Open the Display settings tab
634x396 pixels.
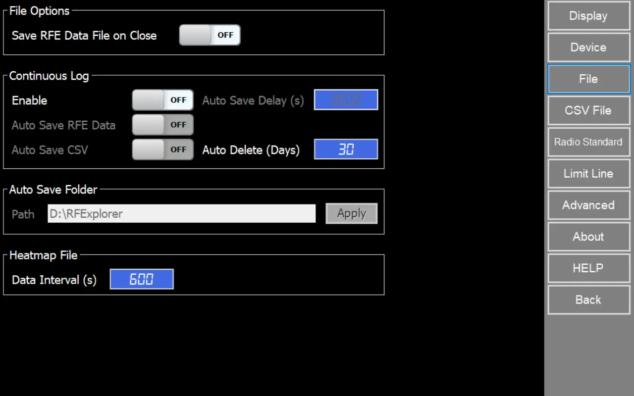588,16
